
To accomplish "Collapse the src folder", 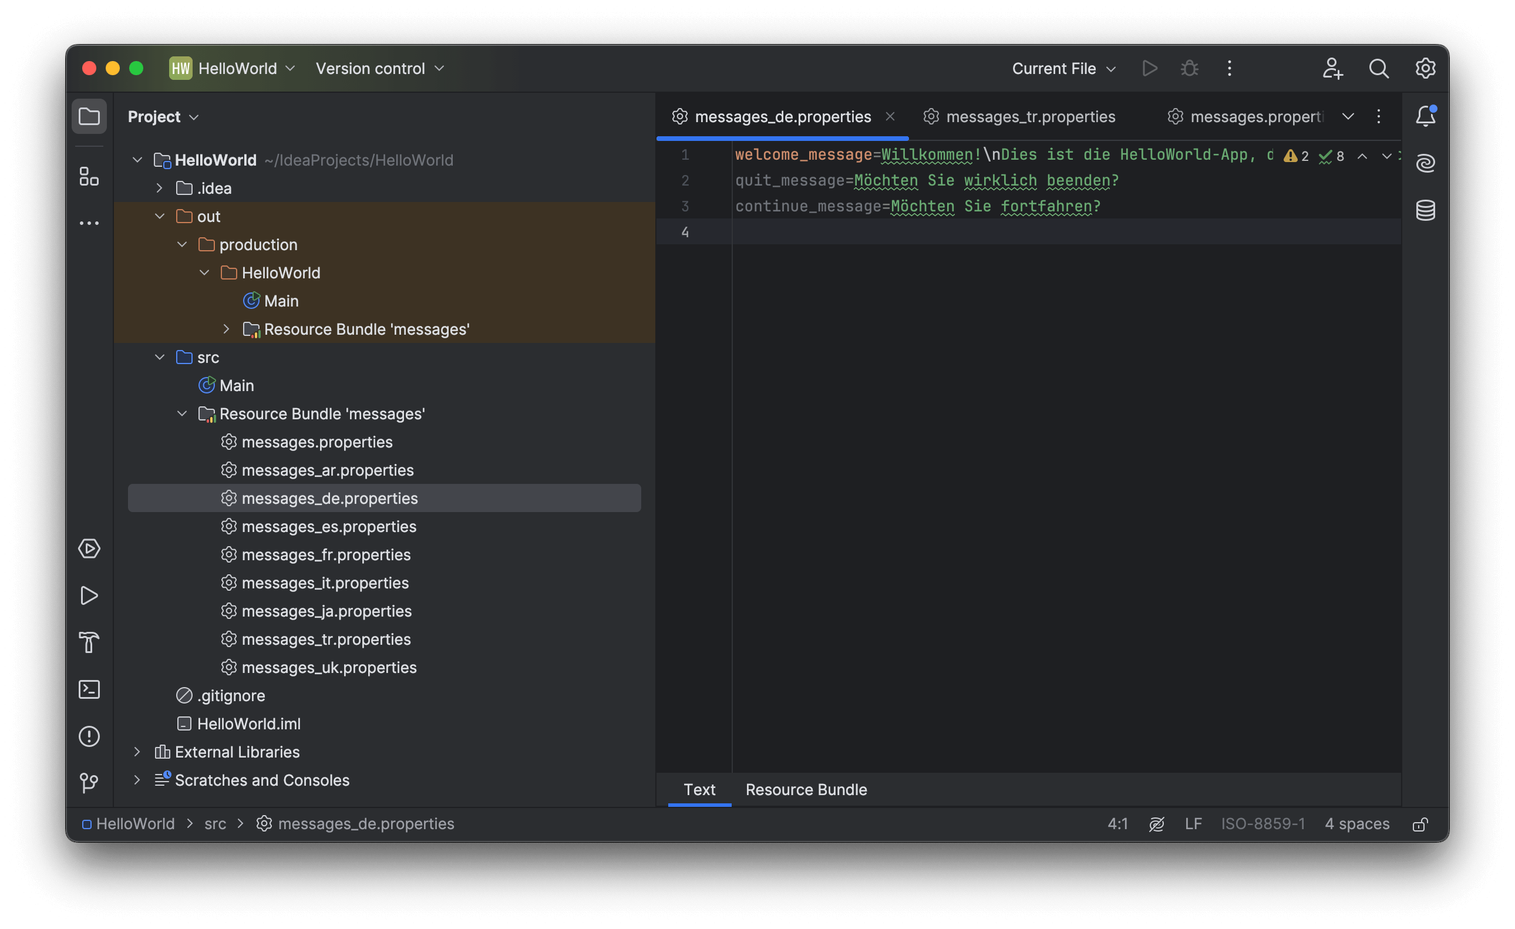I will [x=159, y=357].
